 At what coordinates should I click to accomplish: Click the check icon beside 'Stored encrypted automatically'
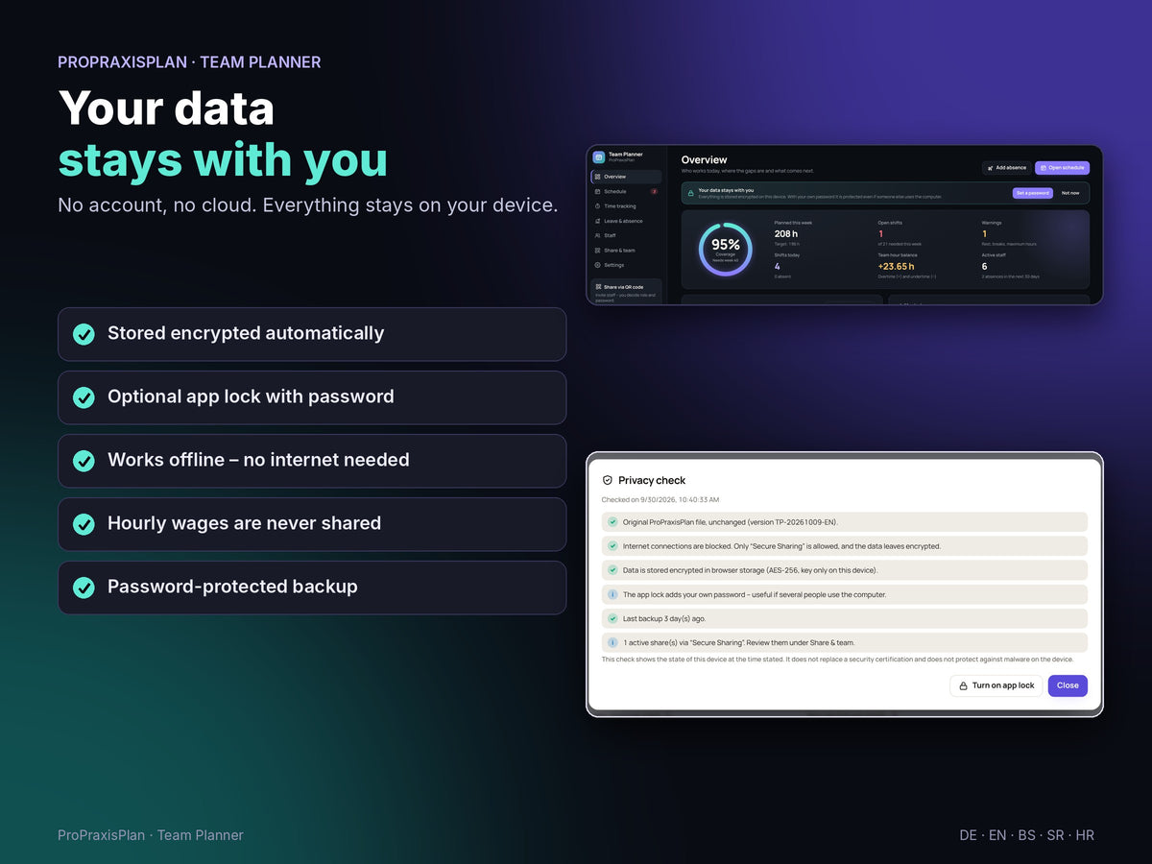[84, 334]
